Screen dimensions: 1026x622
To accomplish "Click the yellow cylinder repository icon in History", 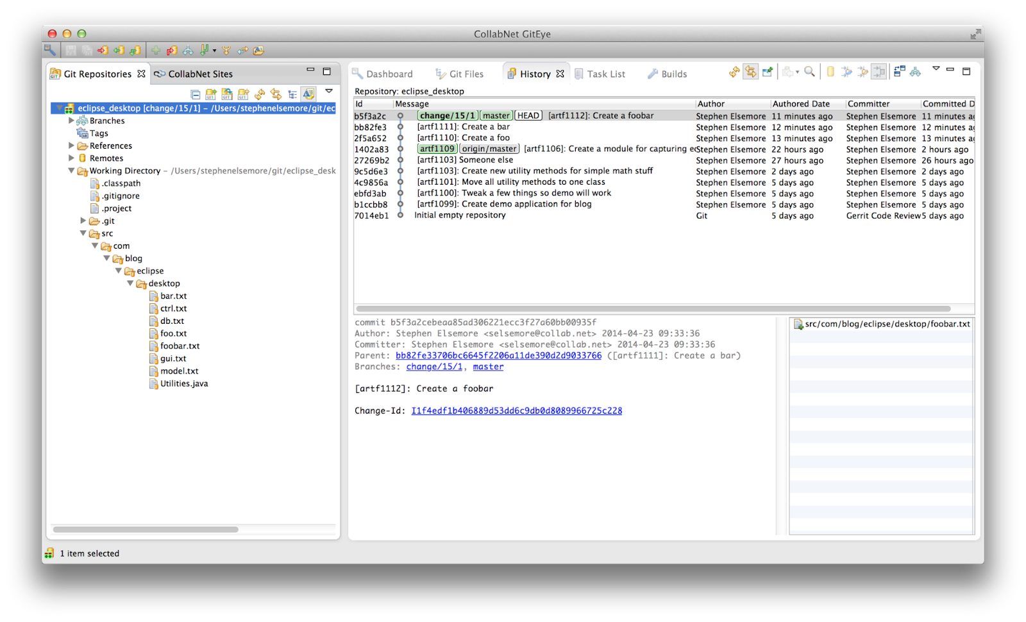I will pyautogui.click(x=830, y=72).
